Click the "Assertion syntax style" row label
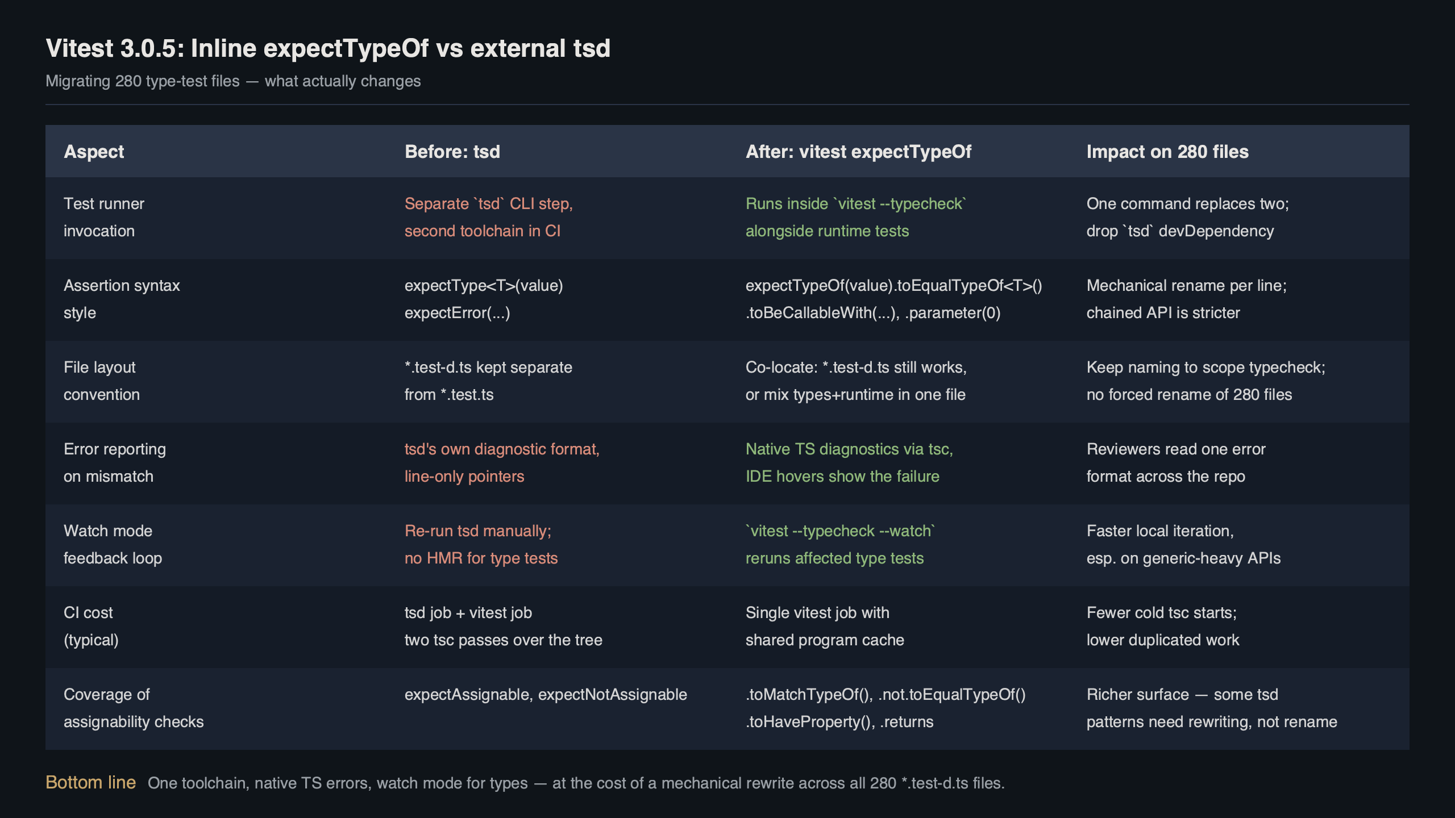Image resolution: width=1455 pixels, height=818 pixels. (x=122, y=299)
